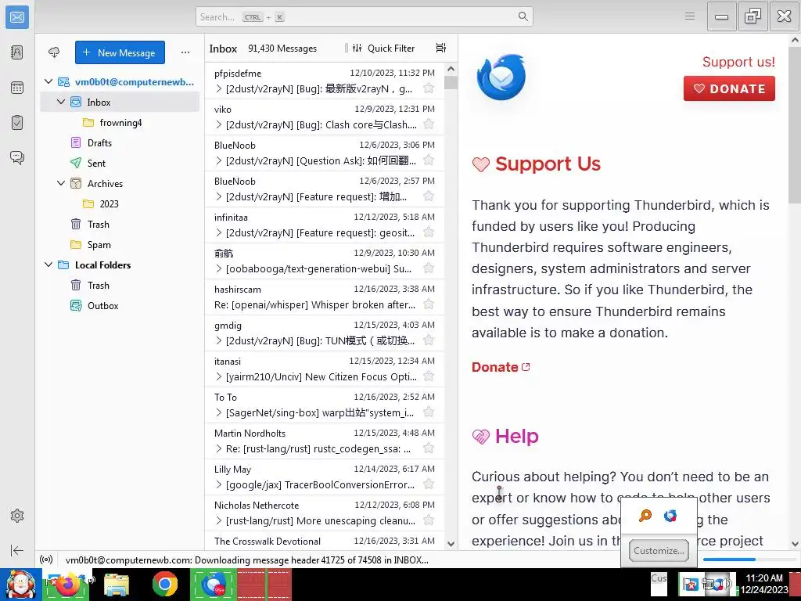Image resolution: width=801 pixels, height=601 pixels.
Task: Open the Address Book space
Action: point(17,52)
